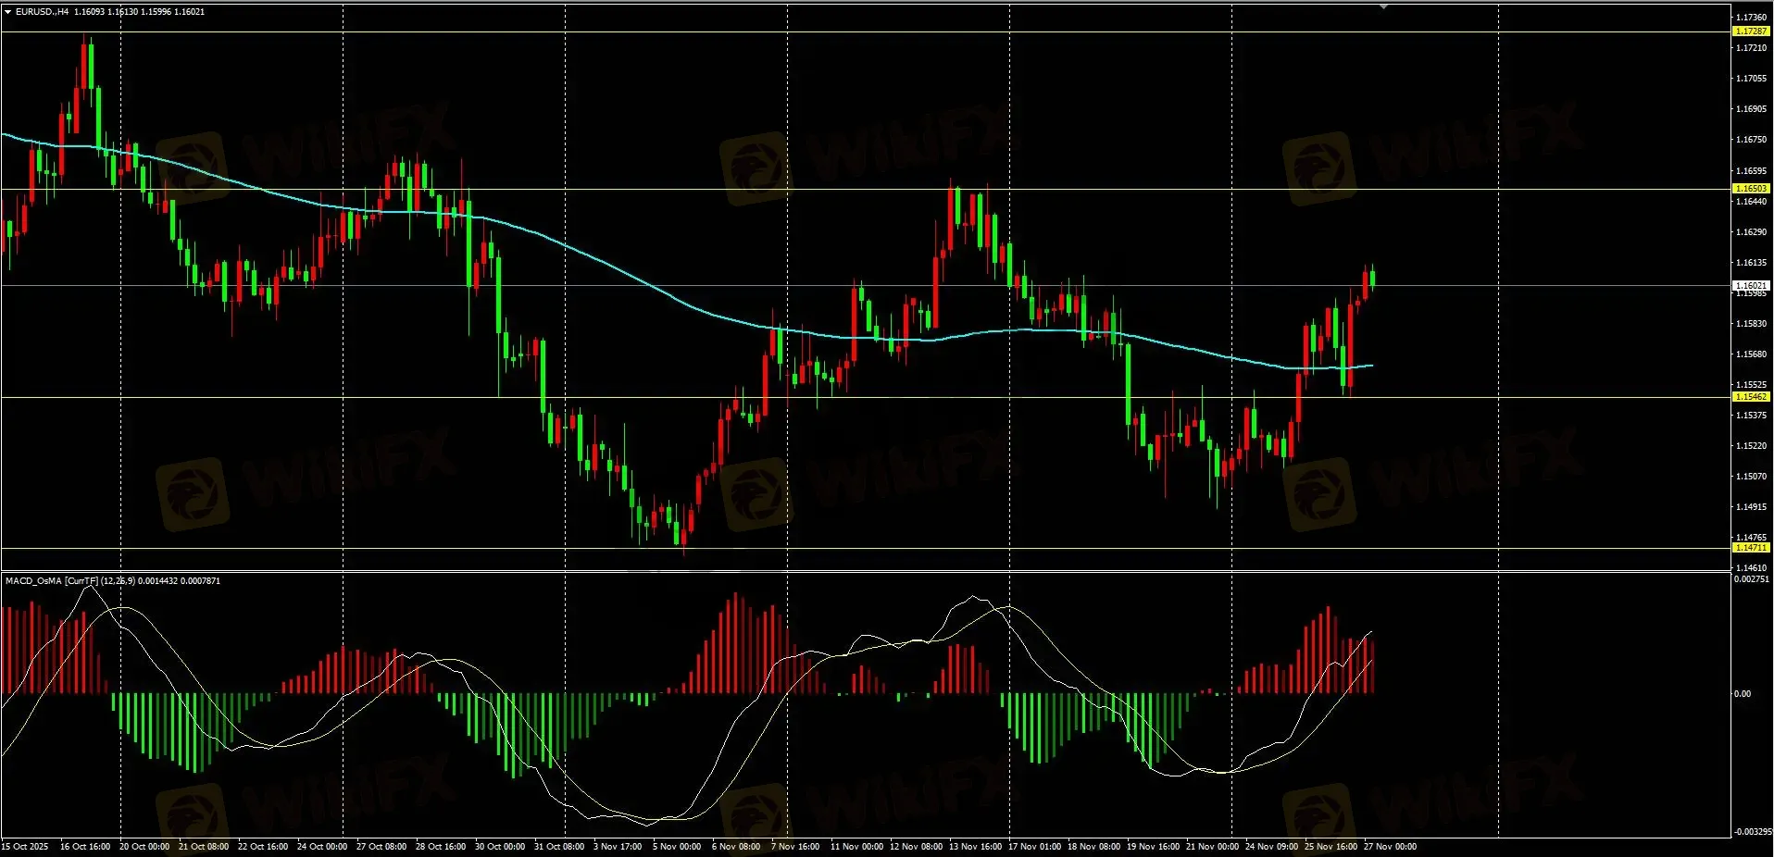Viewport: 1774px width, 857px height.
Task: Click the 1.14765 price scale value
Action: [1751, 538]
